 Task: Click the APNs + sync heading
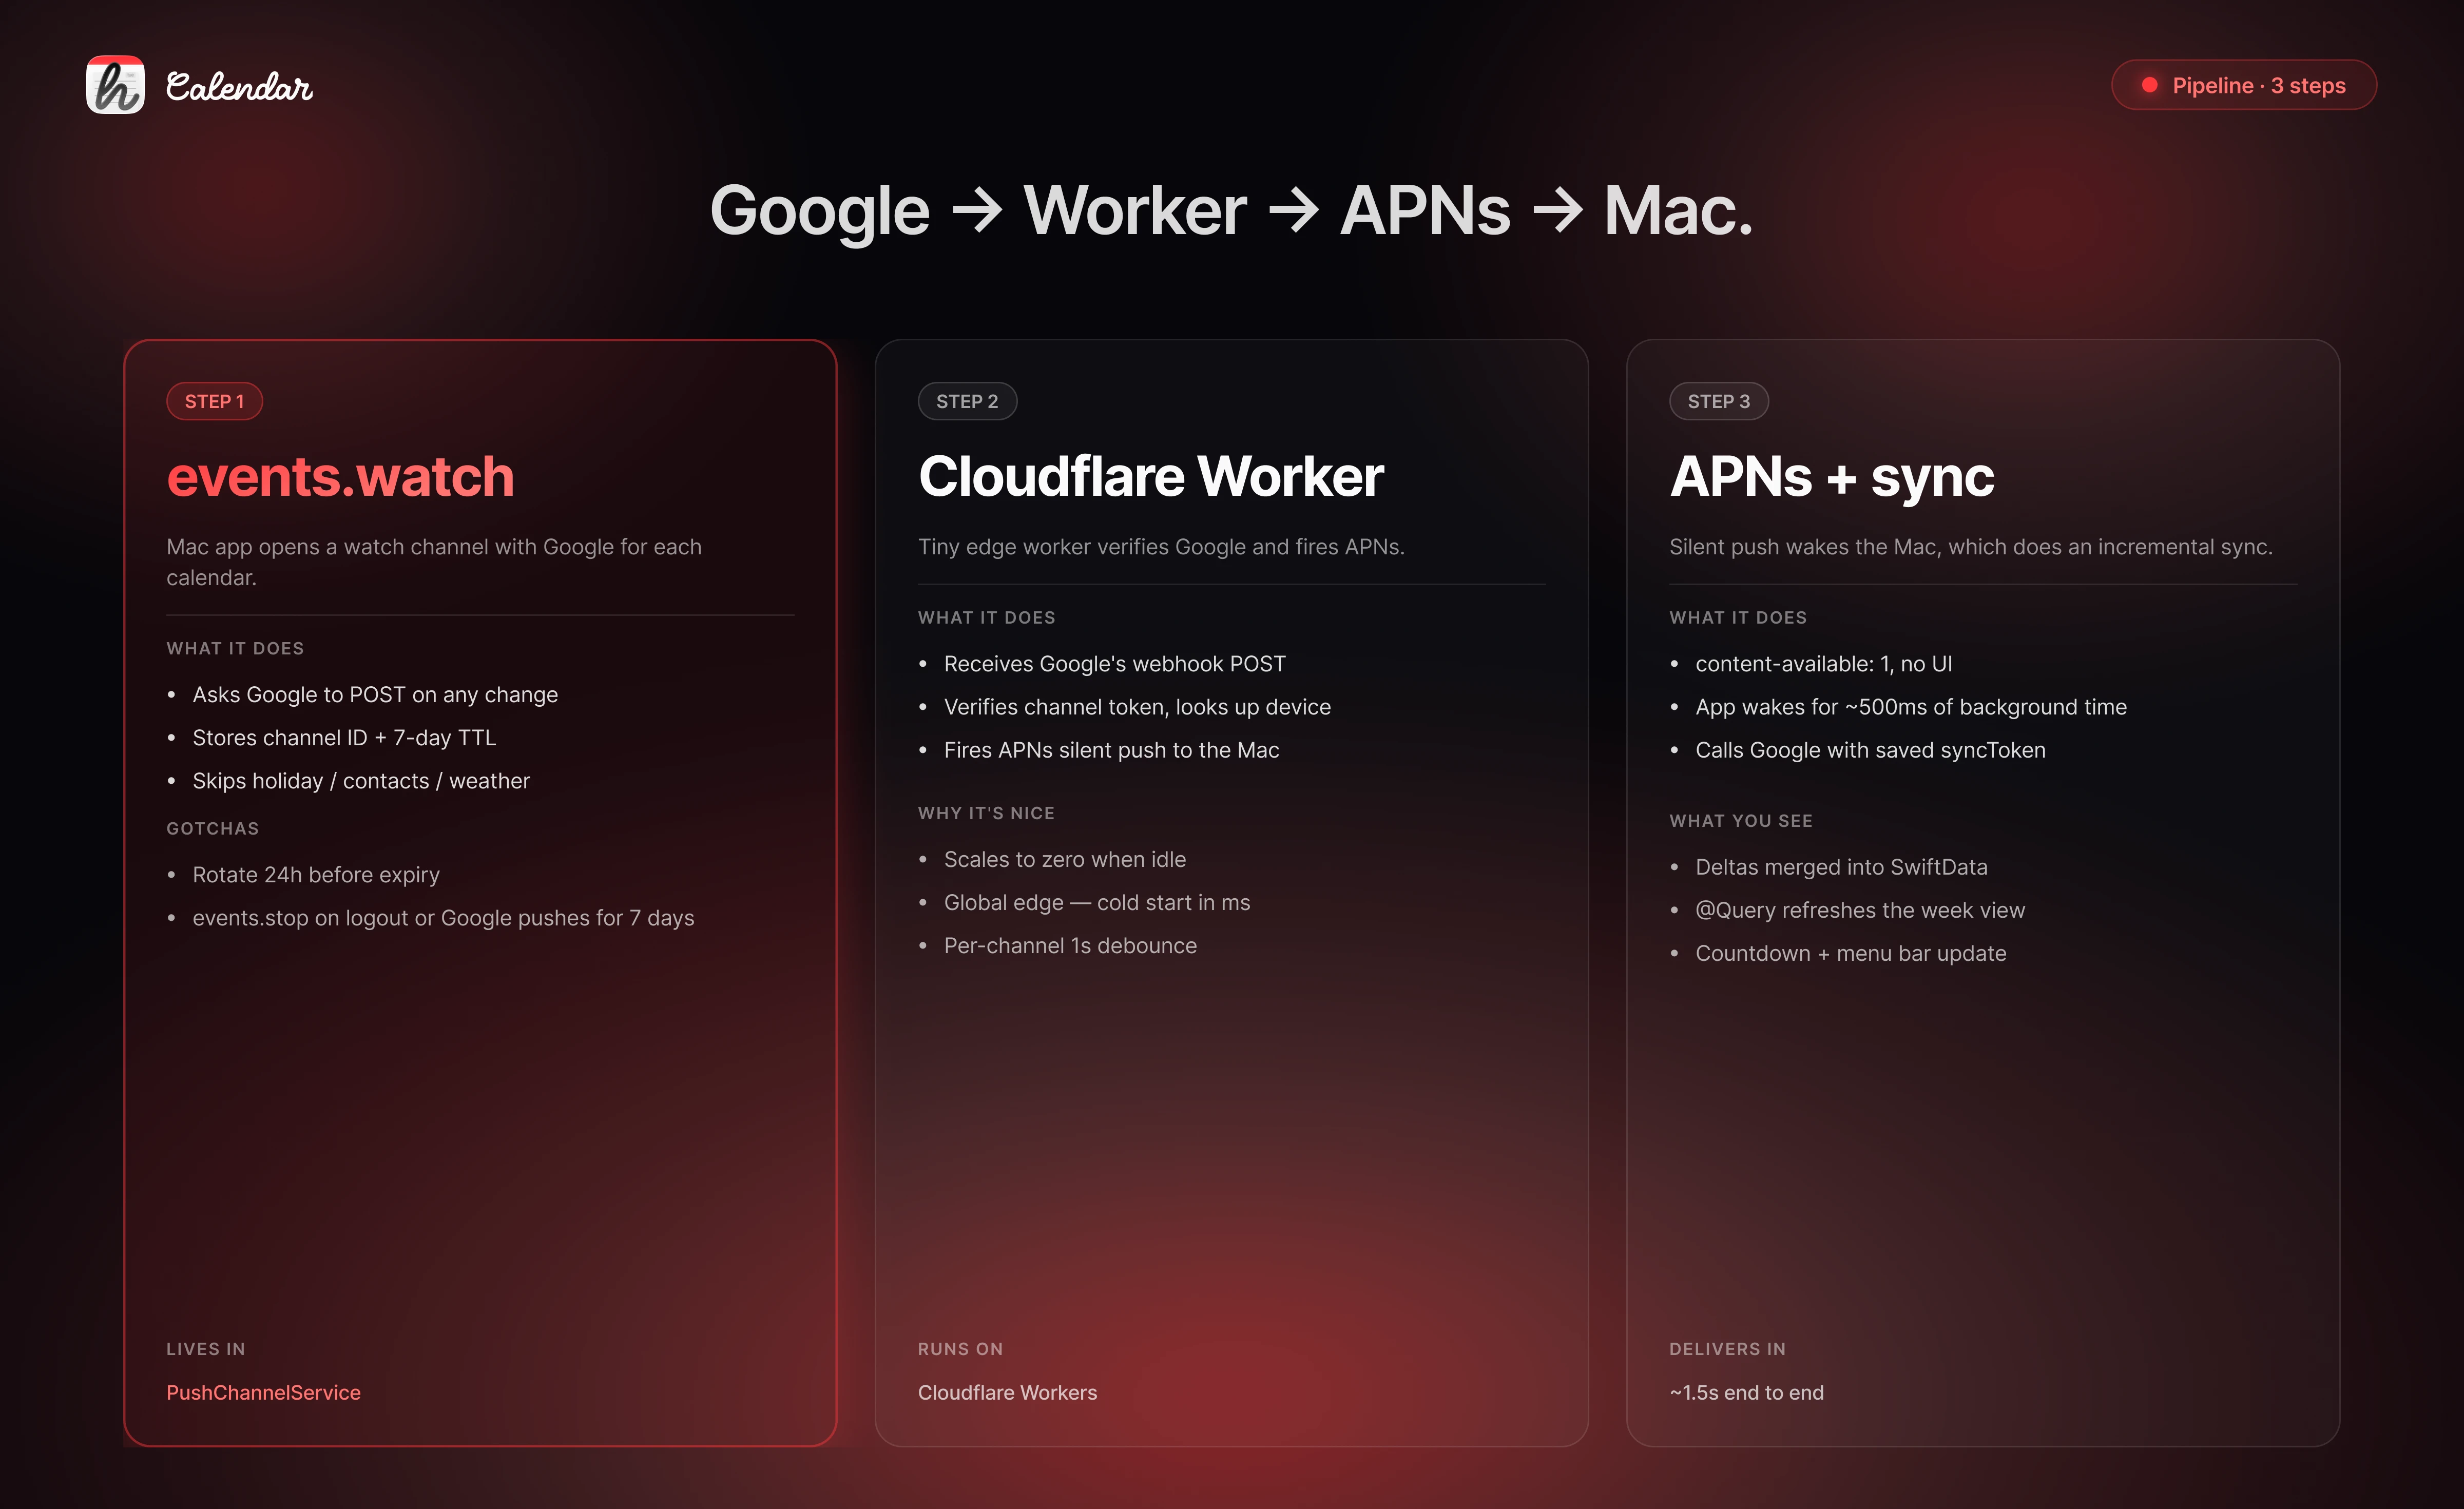pyautogui.click(x=1831, y=478)
